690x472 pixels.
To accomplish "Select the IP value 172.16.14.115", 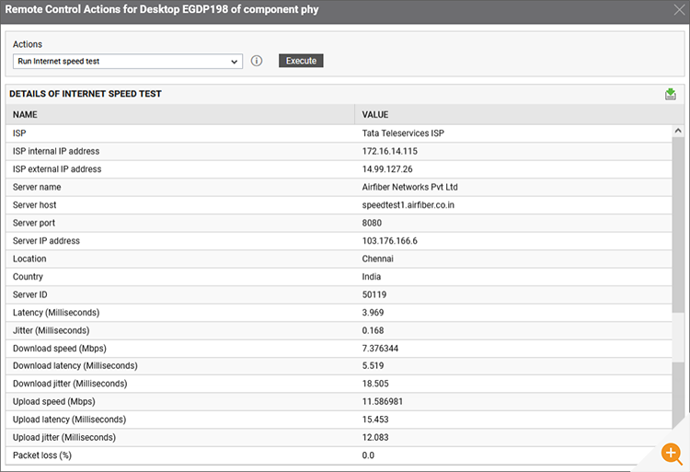I will (x=390, y=151).
